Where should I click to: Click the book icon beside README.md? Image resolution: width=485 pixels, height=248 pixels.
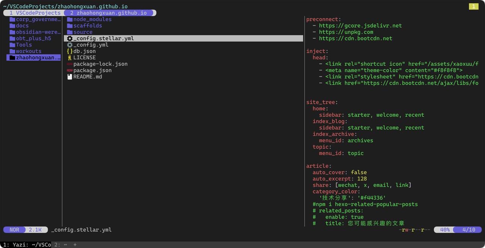pyautogui.click(x=70, y=77)
